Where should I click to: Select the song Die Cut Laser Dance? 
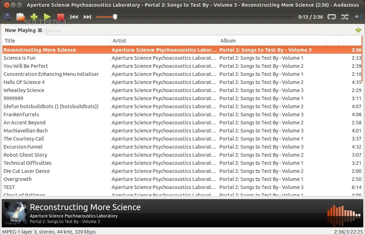tap(27, 171)
